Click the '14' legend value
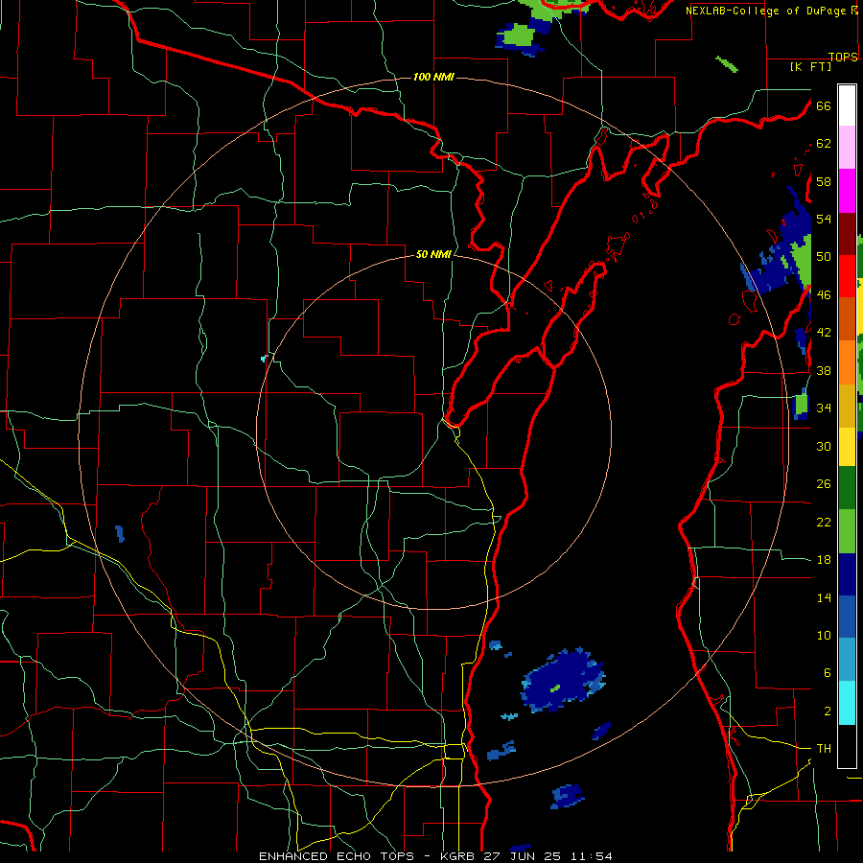The image size is (863, 863). coord(824,597)
